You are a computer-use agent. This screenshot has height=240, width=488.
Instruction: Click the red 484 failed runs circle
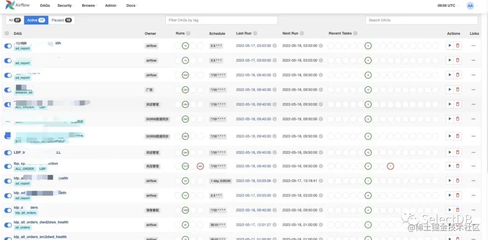tap(200, 166)
